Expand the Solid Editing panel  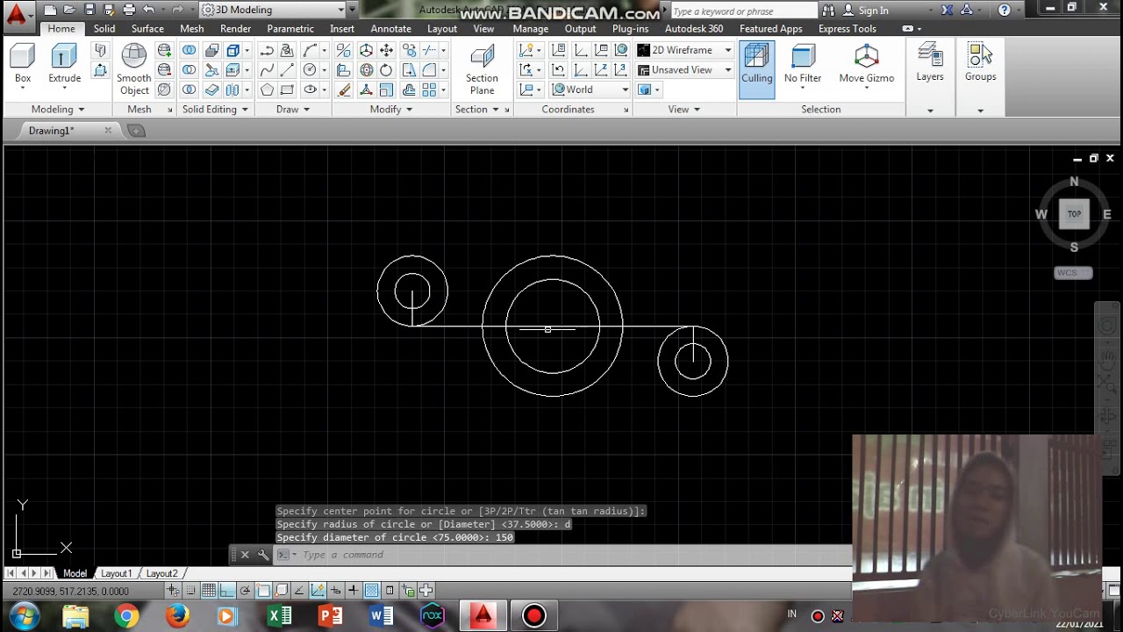215,109
